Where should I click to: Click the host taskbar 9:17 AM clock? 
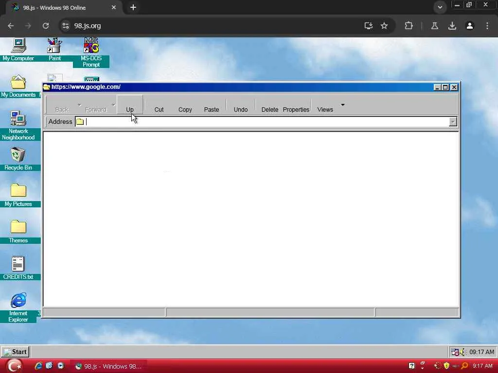click(482, 366)
